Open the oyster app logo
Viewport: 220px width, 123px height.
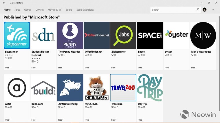177,35
